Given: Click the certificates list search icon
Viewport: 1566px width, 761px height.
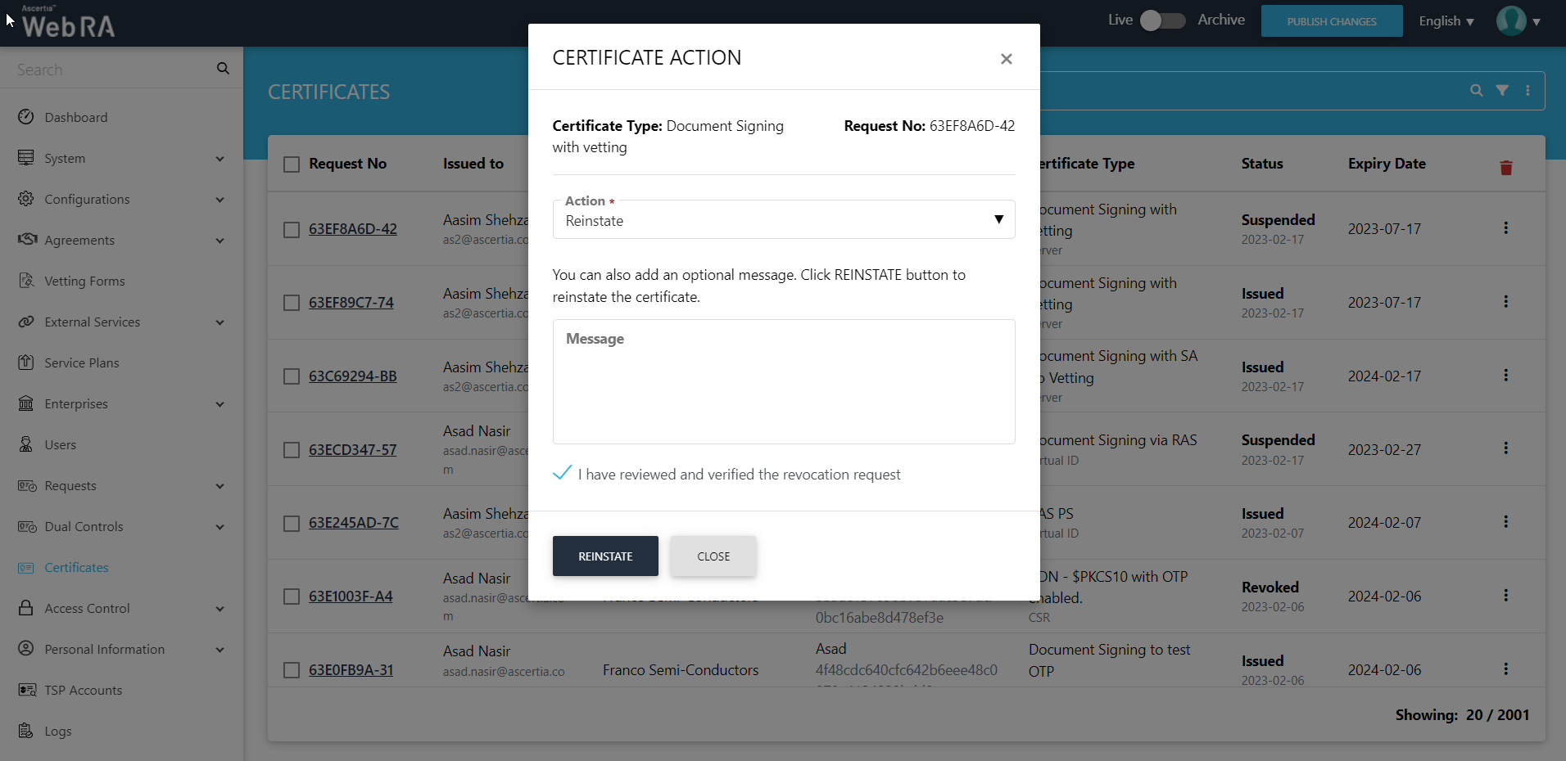Looking at the screenshot, I should [1476, 91].
